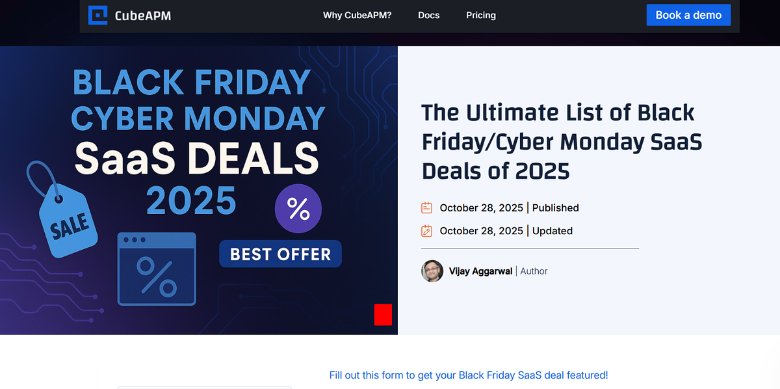This screenshot has width=780, height=389.
Task: Open the "Why CubeAPM?" menu item
Action: click(357, 15)
